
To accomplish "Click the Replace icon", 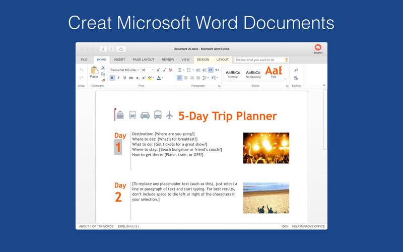I will pos(296,78).
